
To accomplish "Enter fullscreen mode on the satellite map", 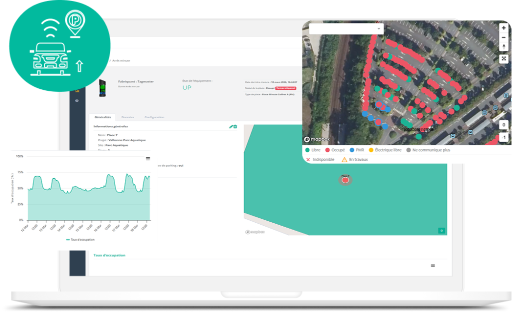I will pyautogui.click(x=503, y=58).
